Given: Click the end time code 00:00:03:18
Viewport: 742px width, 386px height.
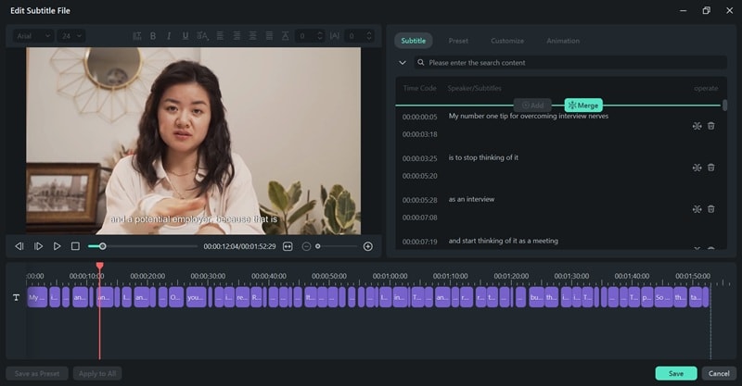Looking at the screenshot, I should coord(420,134).
